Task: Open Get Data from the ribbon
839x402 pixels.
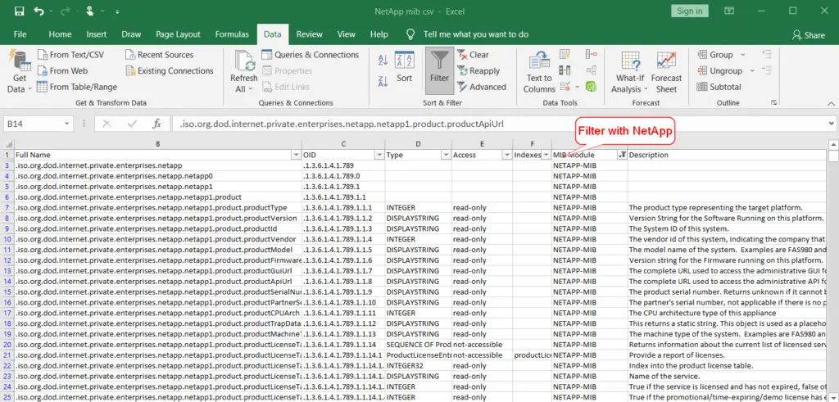Action: 20,73
